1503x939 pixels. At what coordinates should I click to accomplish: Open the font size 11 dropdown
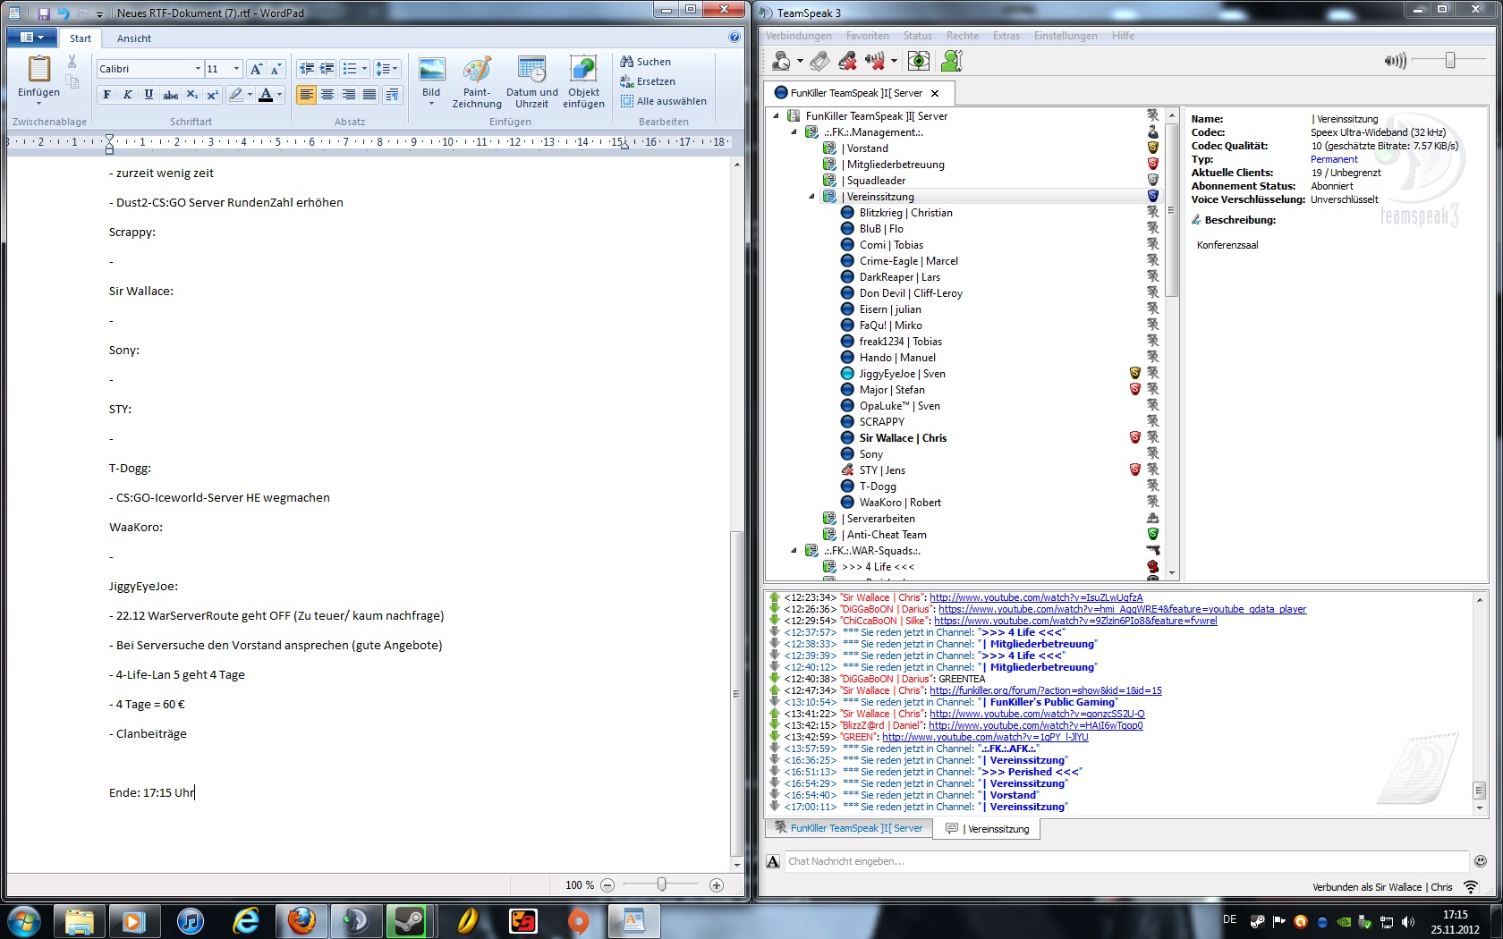(236, 69)
